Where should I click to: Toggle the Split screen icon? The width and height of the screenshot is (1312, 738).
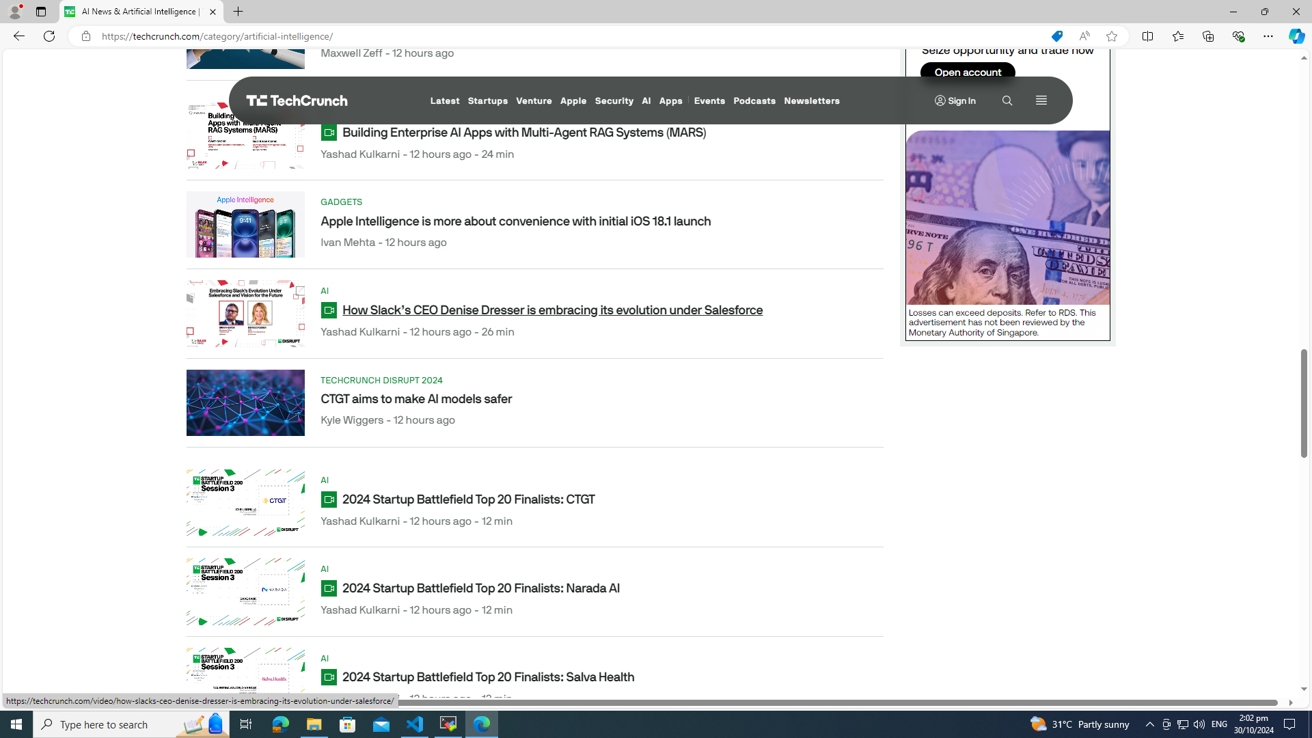[x=1147, y=36]
